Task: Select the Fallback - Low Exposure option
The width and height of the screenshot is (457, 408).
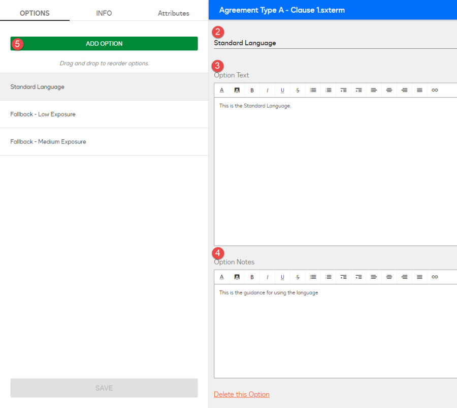Action: [x=43, y=114]
